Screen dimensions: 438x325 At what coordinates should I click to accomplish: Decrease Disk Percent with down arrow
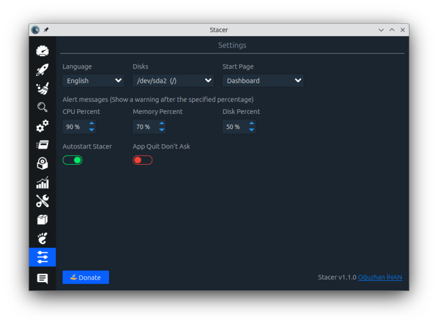252,130
